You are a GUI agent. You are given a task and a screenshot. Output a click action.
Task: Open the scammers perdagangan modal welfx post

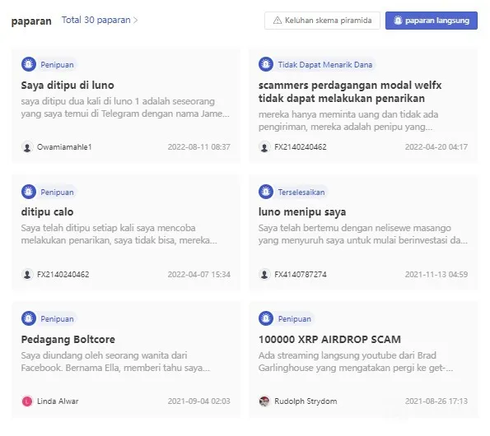(x=350, y=92)
